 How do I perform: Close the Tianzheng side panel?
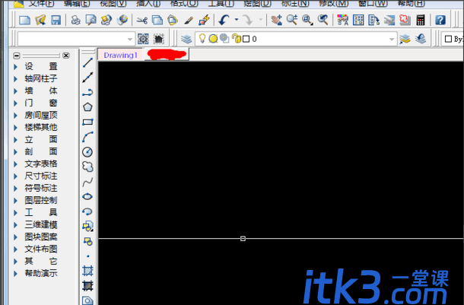[x=66, y=56]
